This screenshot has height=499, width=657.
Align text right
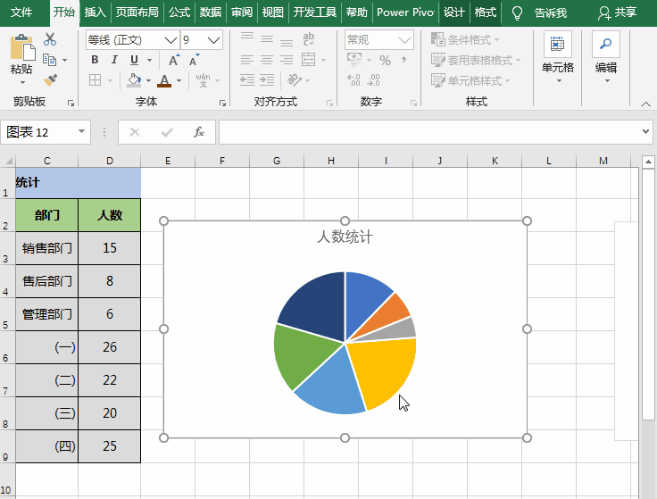[x=287, y=60]
